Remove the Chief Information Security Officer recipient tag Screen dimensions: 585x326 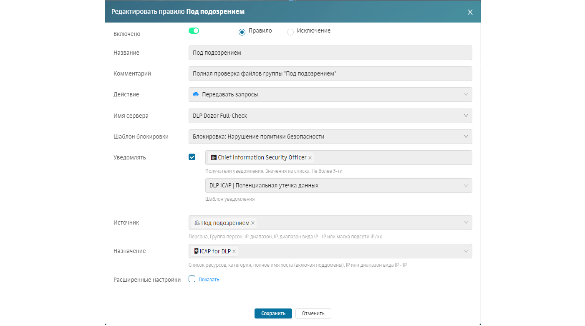point(310,158)
